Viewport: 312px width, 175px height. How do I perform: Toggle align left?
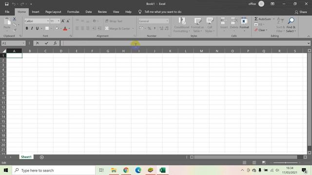(x=77, y=28)
